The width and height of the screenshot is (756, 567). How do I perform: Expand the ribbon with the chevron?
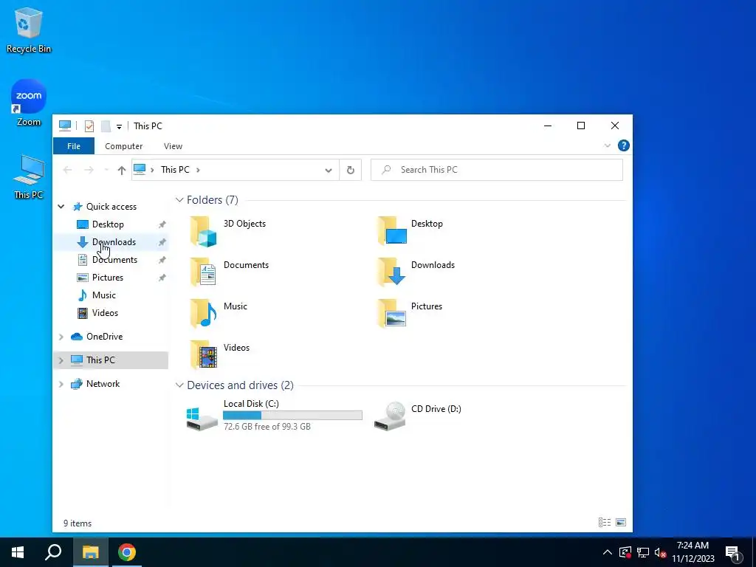click(x=607, y=145)
